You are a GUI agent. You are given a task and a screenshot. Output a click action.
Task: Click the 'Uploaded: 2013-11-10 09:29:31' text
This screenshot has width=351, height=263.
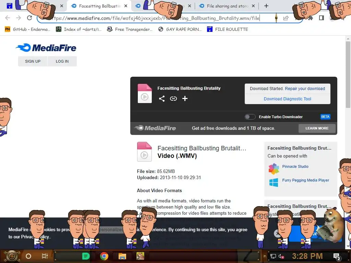[x=169, y=178]
